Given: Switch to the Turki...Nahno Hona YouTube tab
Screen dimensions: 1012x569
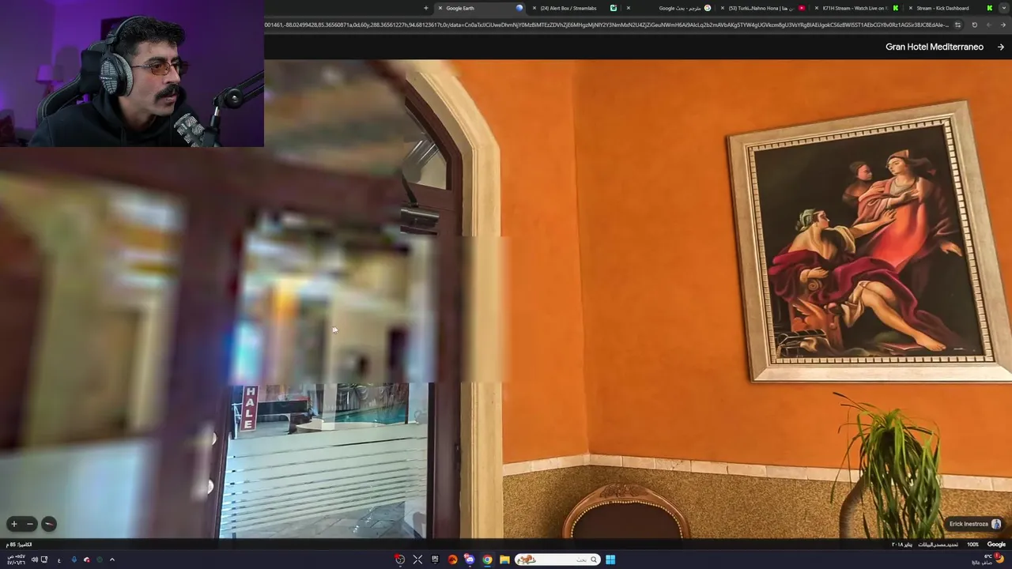Looking at the screenshot, I should point(761,8).
